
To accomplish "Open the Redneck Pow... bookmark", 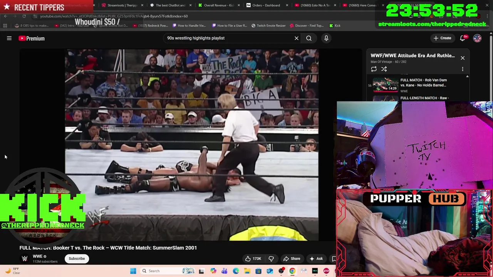I will [151, 25].
